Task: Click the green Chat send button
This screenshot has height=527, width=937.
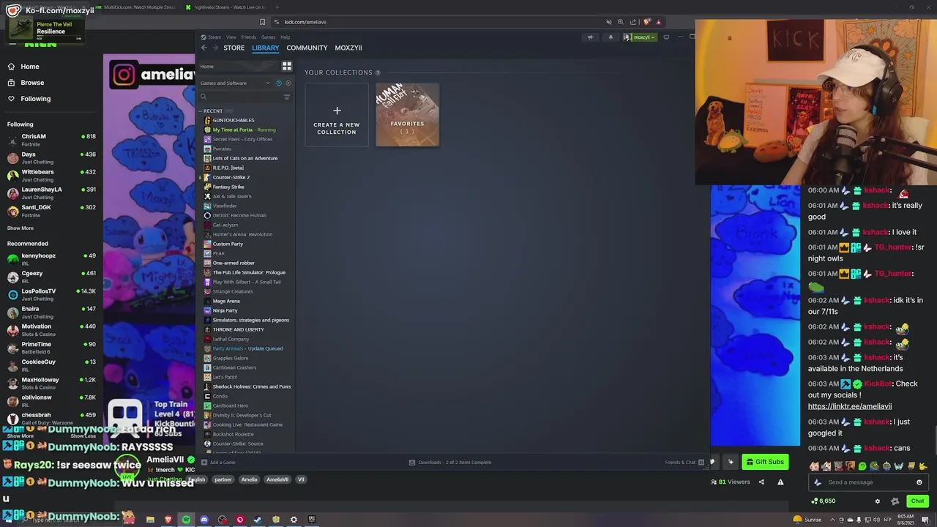Action: [917, 501]
